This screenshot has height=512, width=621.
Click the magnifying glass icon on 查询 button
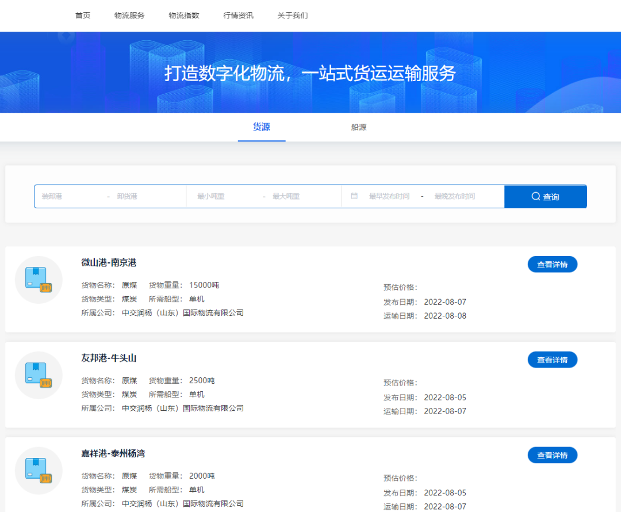(x=535, y=196)
